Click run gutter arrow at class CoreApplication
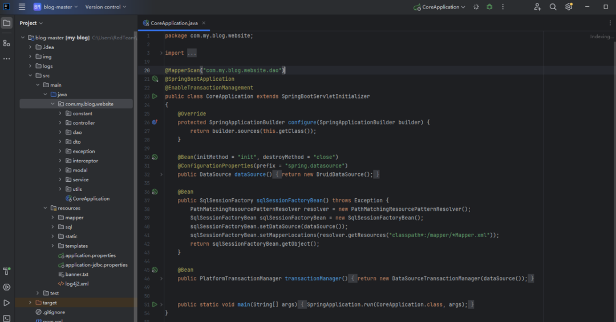 tap(155, 96)
